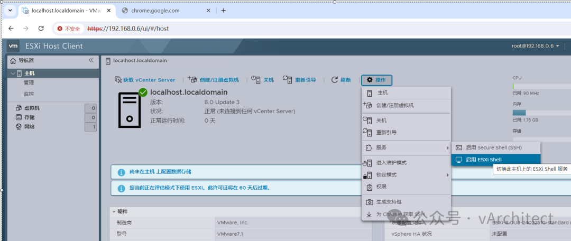Image resolution: width=571 pixels, height=241 pixels.
Task: Click the localhost.localdomain breadcrumb title
Action: click(x=140, y=60)
